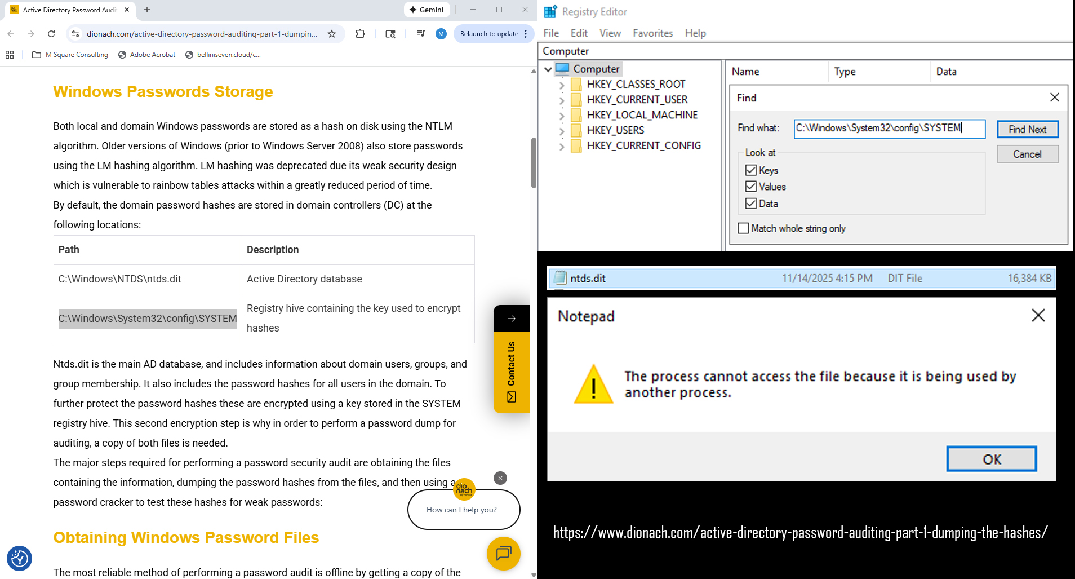This screenshot has height=579, width=1075.
Task: Uncheck the Keys checkbox
Action: pyautogui.click(x=750, y=170)
